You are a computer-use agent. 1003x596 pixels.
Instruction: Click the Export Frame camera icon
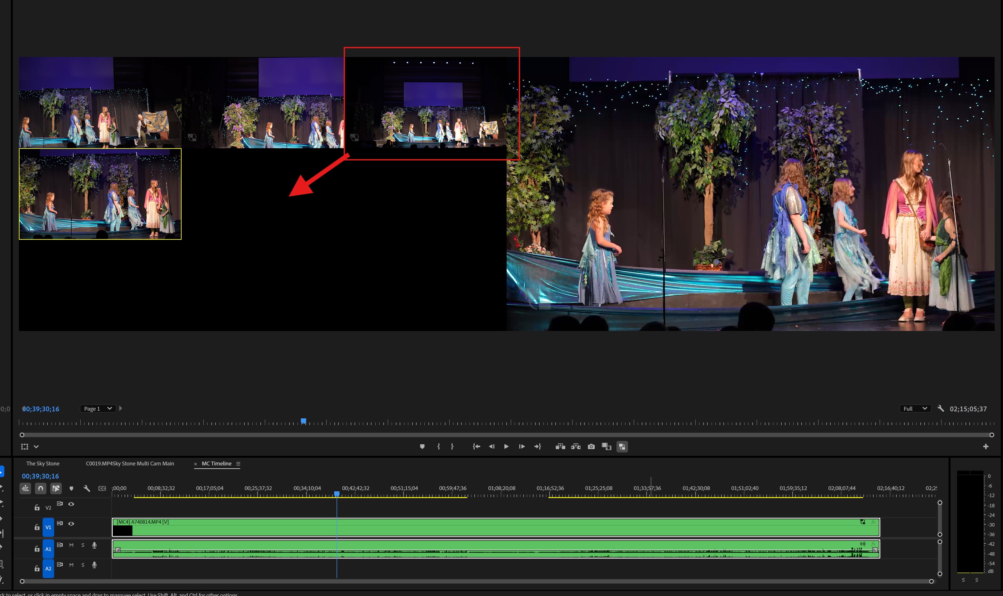point(591,446)
